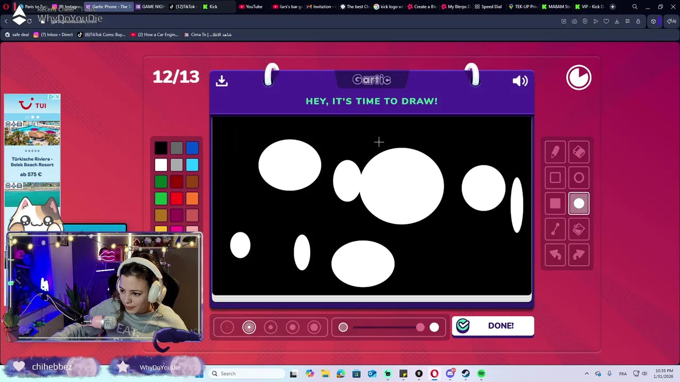Choose the fourth brush size

[292, 327]
